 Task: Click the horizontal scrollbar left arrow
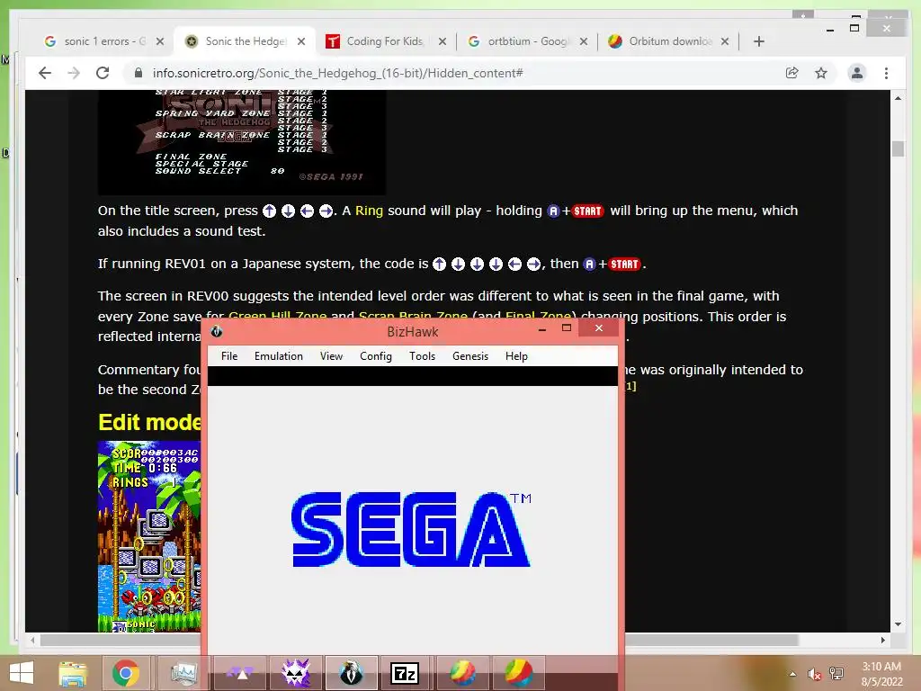click(x=32, y=640)
